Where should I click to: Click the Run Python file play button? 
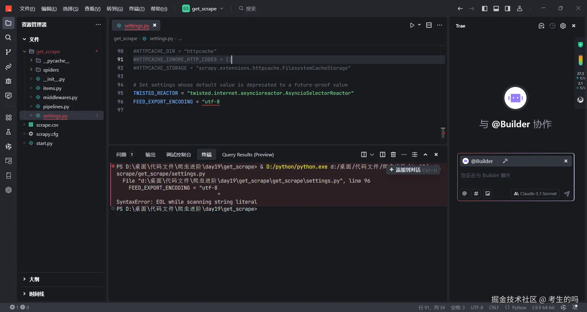[412, 25]
